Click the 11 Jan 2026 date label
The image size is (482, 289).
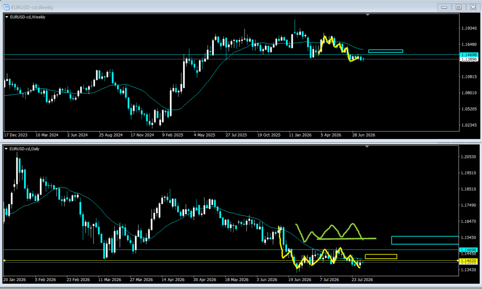coord(300,135)
